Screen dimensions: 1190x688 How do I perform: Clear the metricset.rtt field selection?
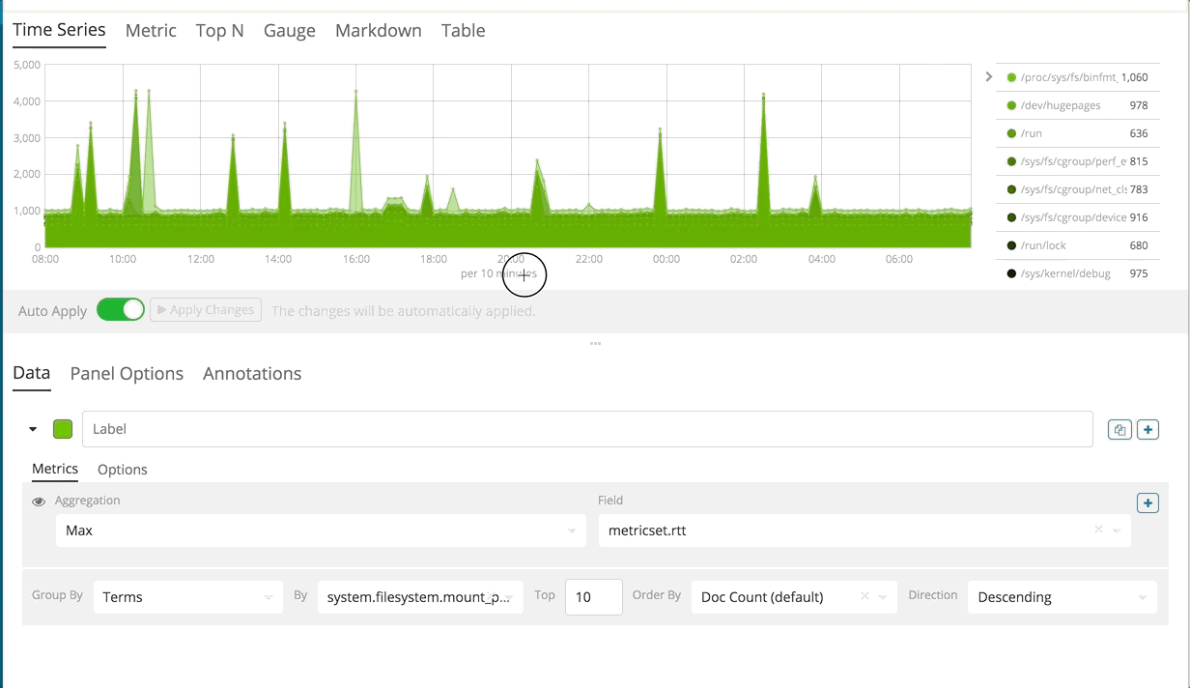tap(1098, 530)
